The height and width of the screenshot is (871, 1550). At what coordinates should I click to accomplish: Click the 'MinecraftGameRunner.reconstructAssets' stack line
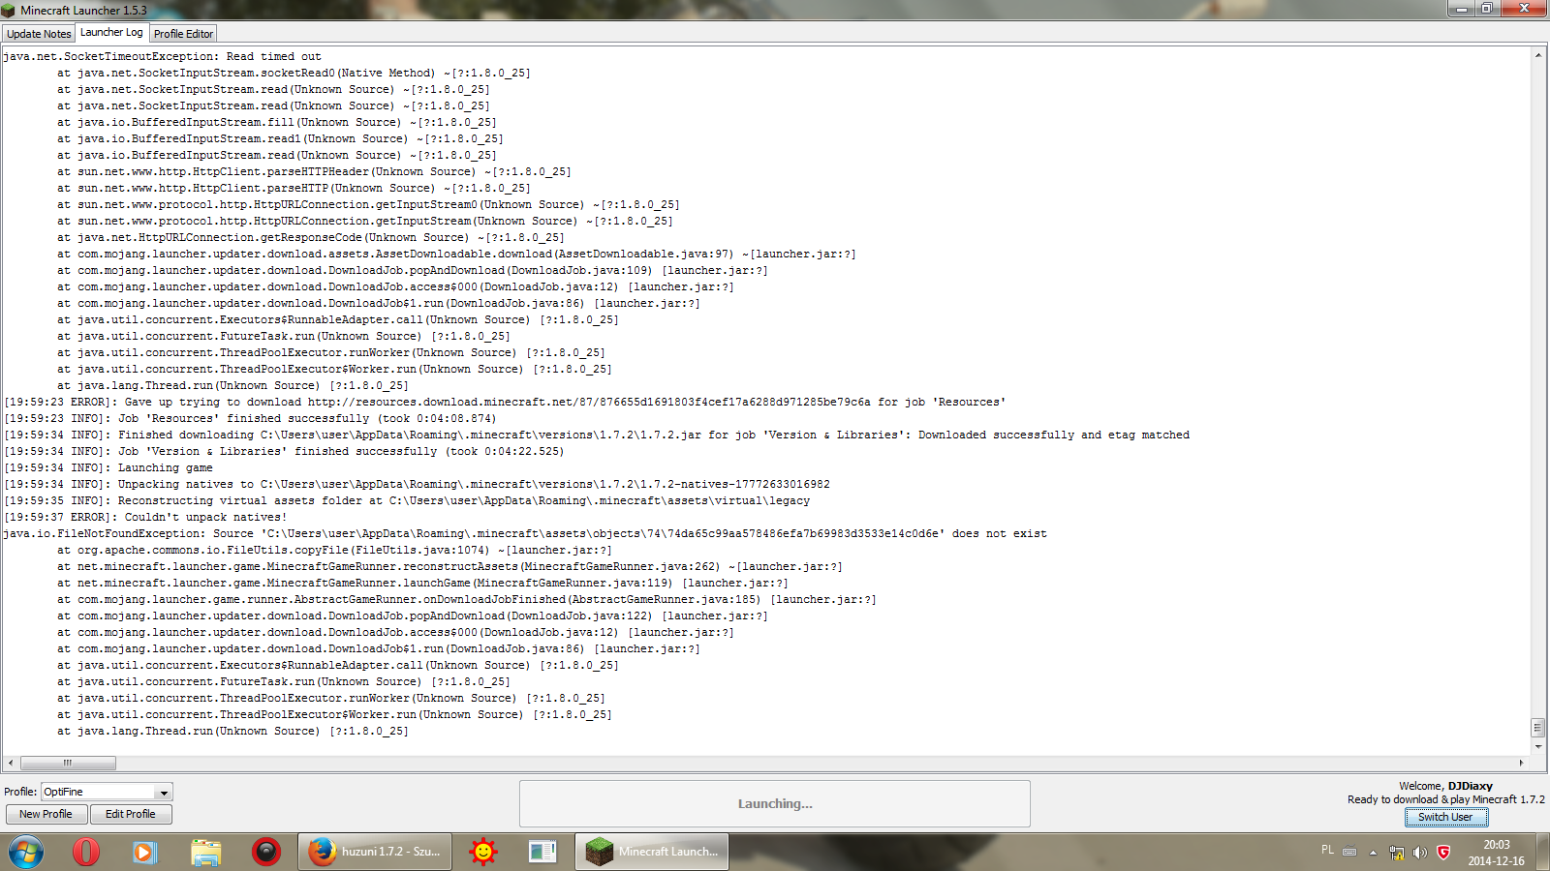[449, 566]
